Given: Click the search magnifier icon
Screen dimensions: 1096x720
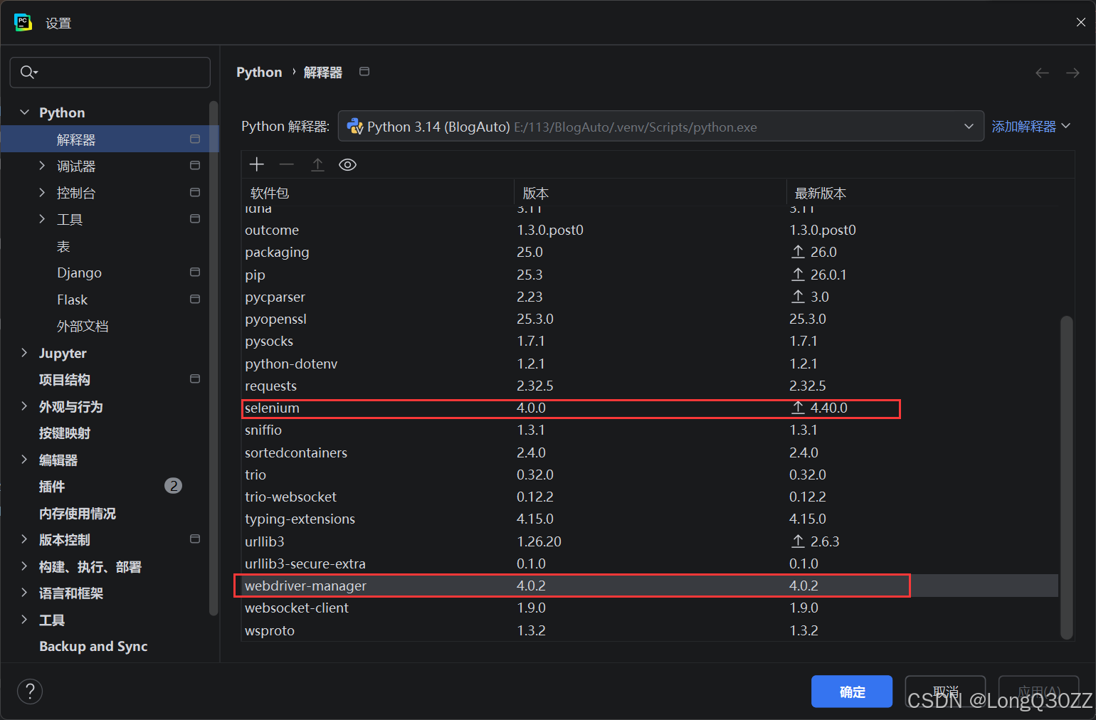Looking at the screenshot, I should coord(28,72).
